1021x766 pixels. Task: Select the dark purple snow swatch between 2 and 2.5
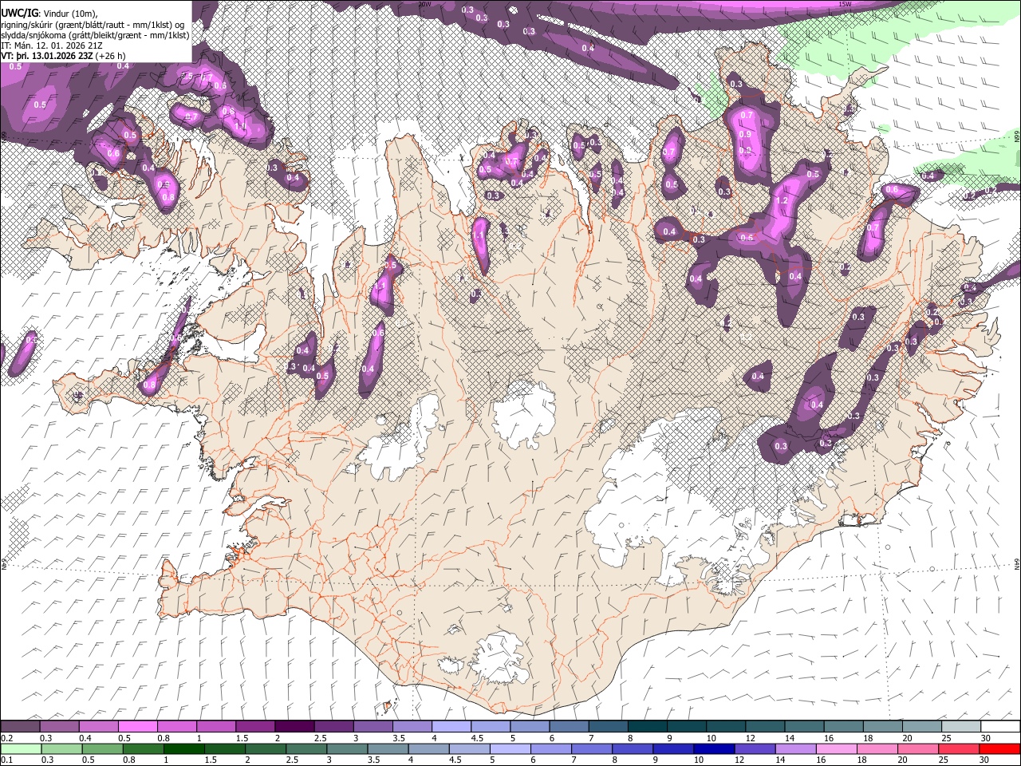click(x=295, y=727)
